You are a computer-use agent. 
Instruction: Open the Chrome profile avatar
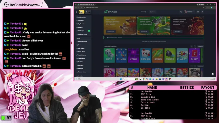[212, 8]
